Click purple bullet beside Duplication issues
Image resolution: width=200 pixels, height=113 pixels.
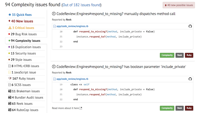click(x=9, y=47)
